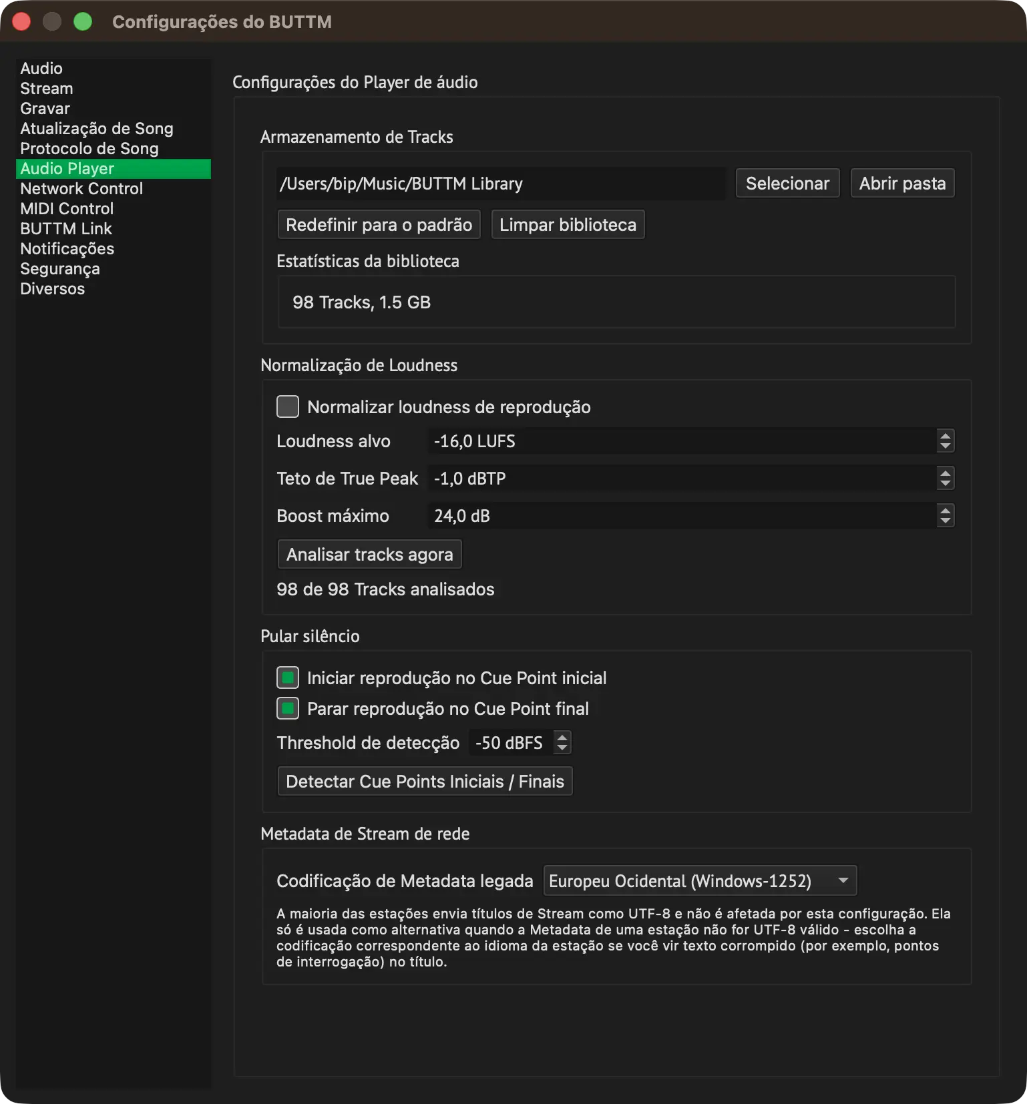This screenshot has height=1104, width=1027.
Task: Select Diversos in the sidebar
Action: [113, 289]
